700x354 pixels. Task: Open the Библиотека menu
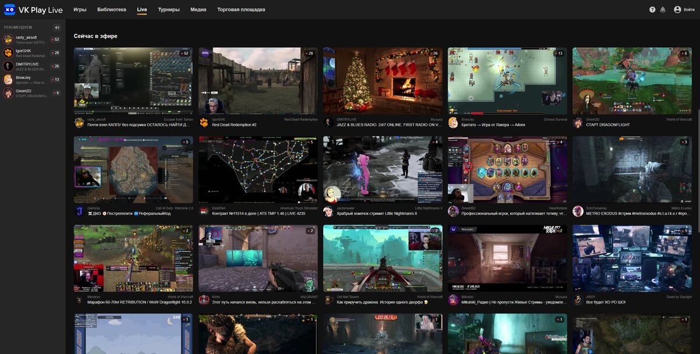tap(111, 10)
